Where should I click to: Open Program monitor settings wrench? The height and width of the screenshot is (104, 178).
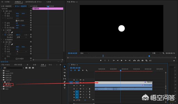pyautogui.click(x=164, y=53)
